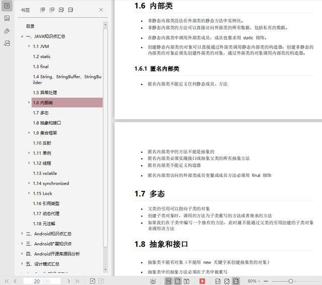Click the zoom slider handle

tap(291, 281)
